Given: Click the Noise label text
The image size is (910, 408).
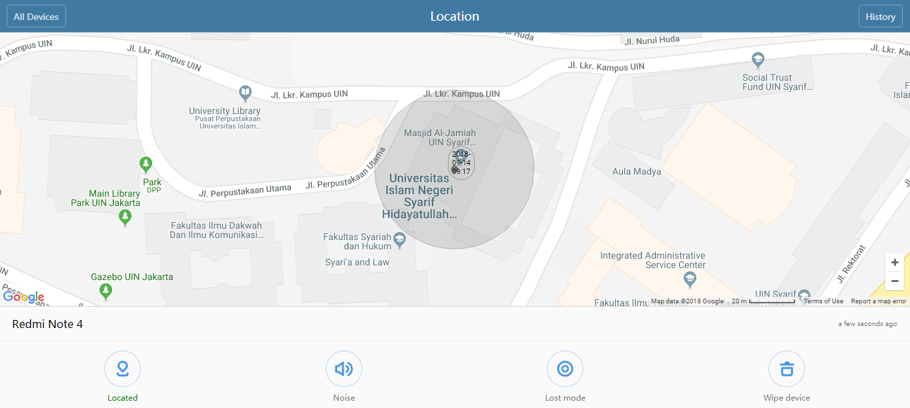Looking at the screenshot, I should 344,398.
